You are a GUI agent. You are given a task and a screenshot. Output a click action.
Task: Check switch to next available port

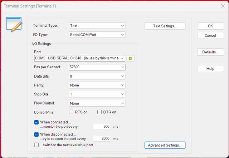36,145
